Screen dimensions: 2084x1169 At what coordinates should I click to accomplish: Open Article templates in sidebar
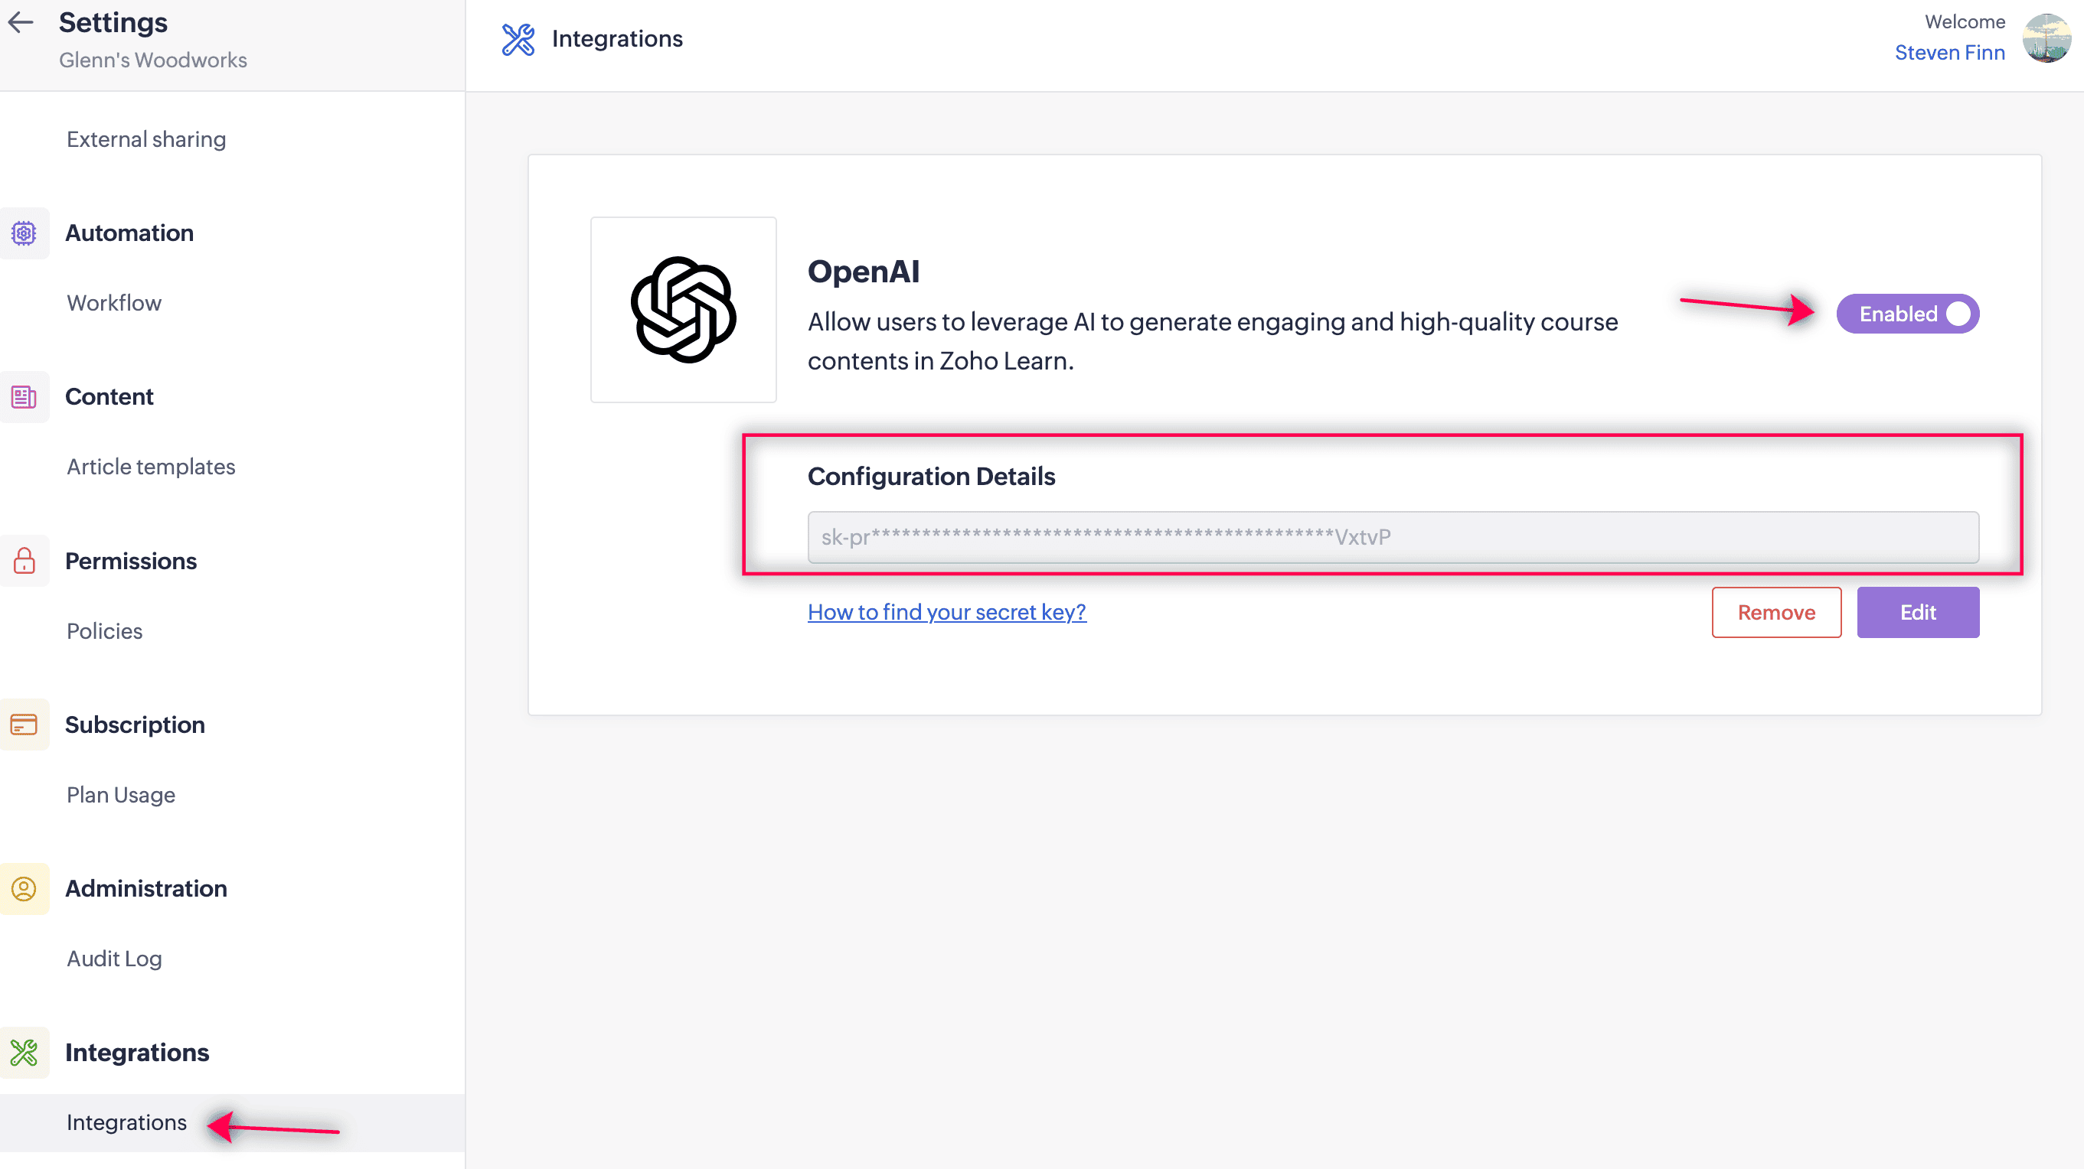151,467
